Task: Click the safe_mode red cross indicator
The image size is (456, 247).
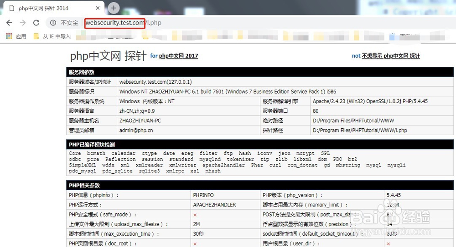Action: coord(195,215)
